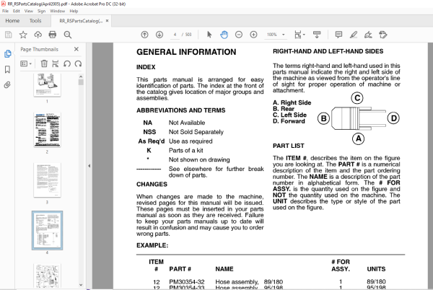Open the File menu

(x=5, y=11)
